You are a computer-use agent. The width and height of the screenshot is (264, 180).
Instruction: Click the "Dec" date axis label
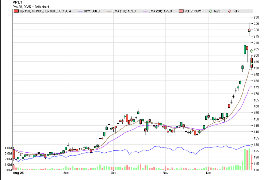(x=208, y=173)
